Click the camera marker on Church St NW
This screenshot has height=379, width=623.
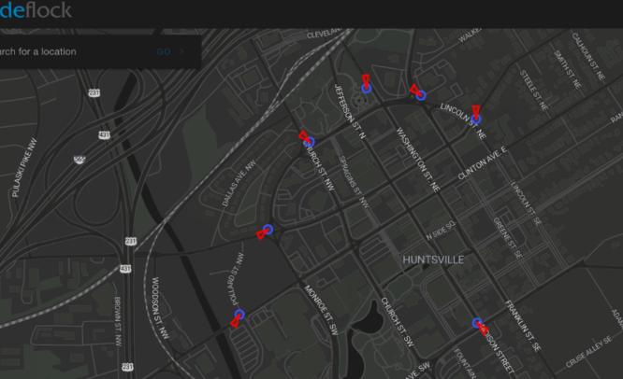310,142
